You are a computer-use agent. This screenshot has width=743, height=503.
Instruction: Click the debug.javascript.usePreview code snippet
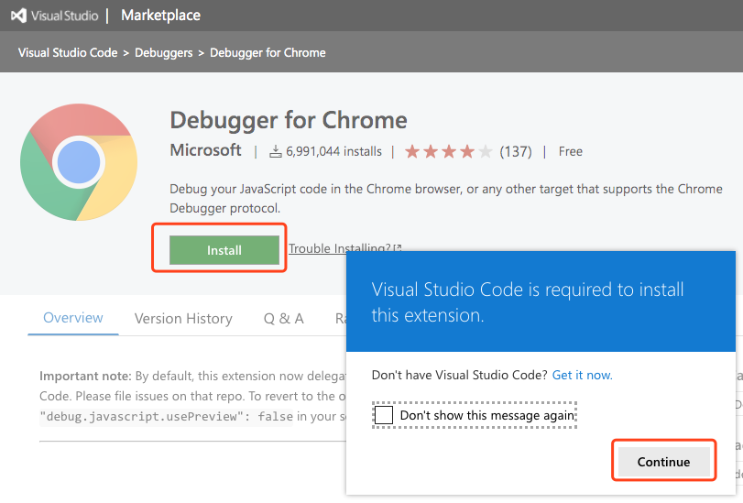point(167,417)
